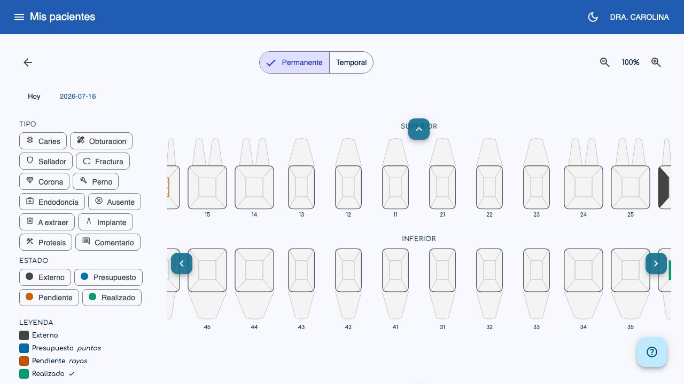
Task: Open the help question mark button
Action: click(652, 352)
